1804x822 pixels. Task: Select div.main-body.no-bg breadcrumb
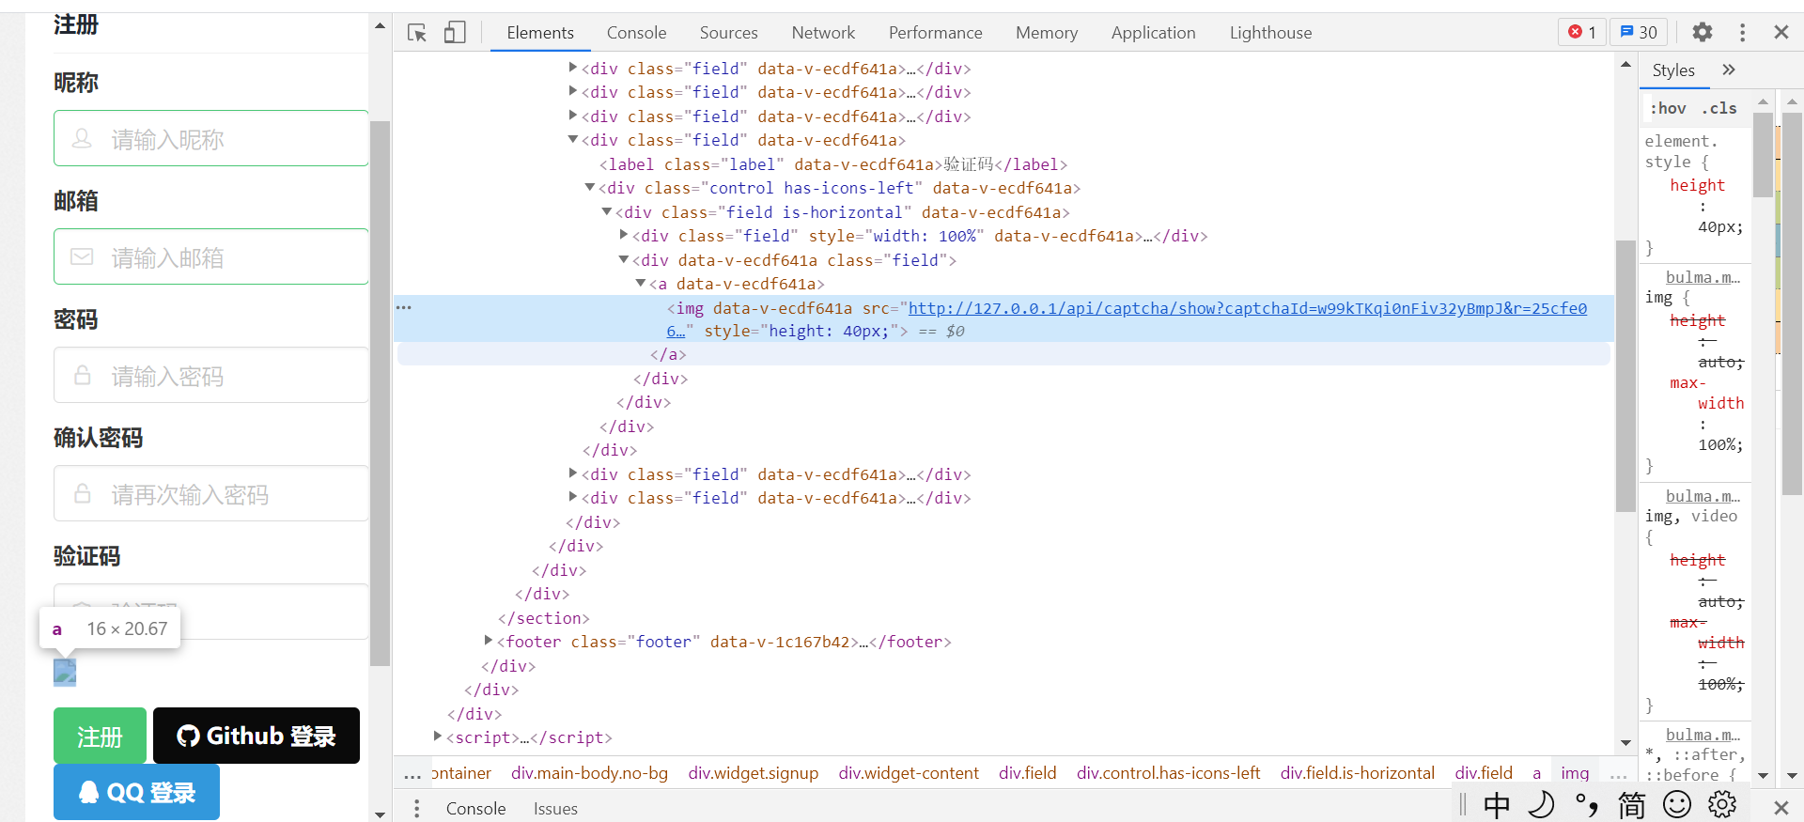[589, 773]
